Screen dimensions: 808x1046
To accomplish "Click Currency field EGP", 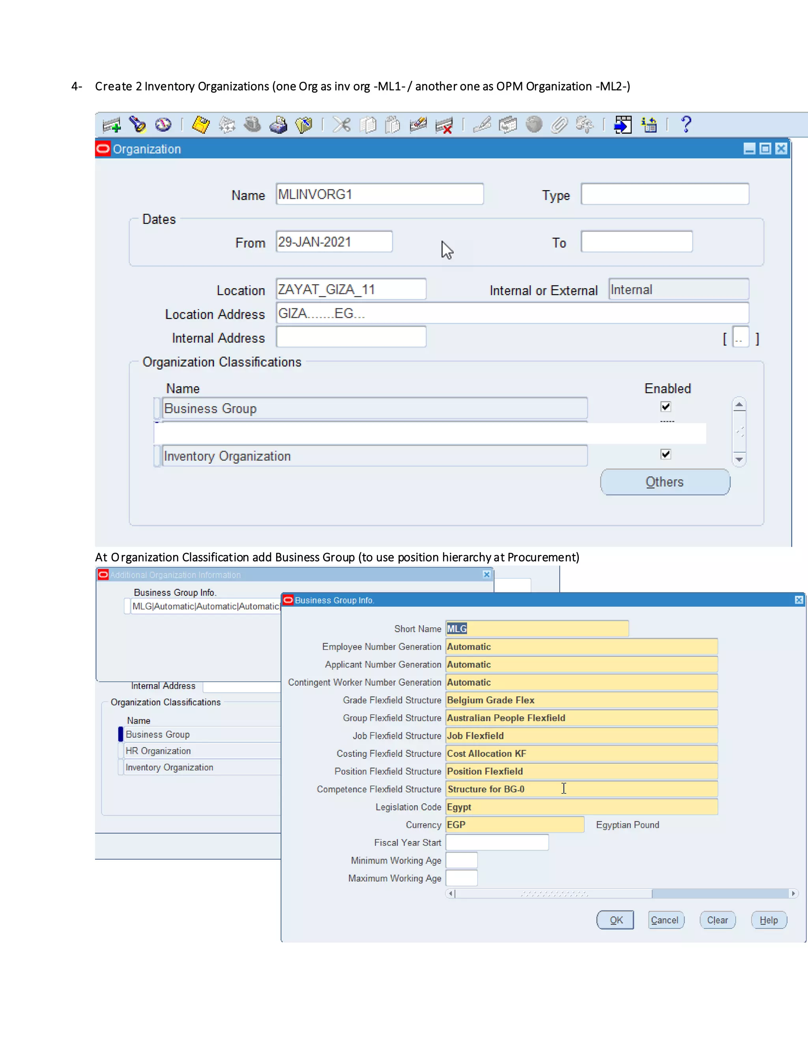I will [x=514, y=825].
